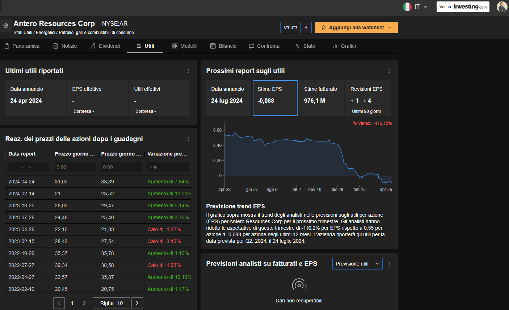Click the Grafici bar chart icon
The image size is (509, 310).
pyautogui.click(x=335, y=46)
